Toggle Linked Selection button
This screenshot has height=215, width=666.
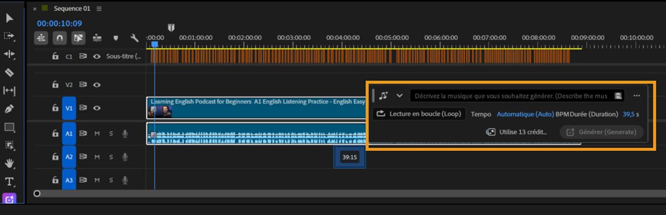(78, 38)
